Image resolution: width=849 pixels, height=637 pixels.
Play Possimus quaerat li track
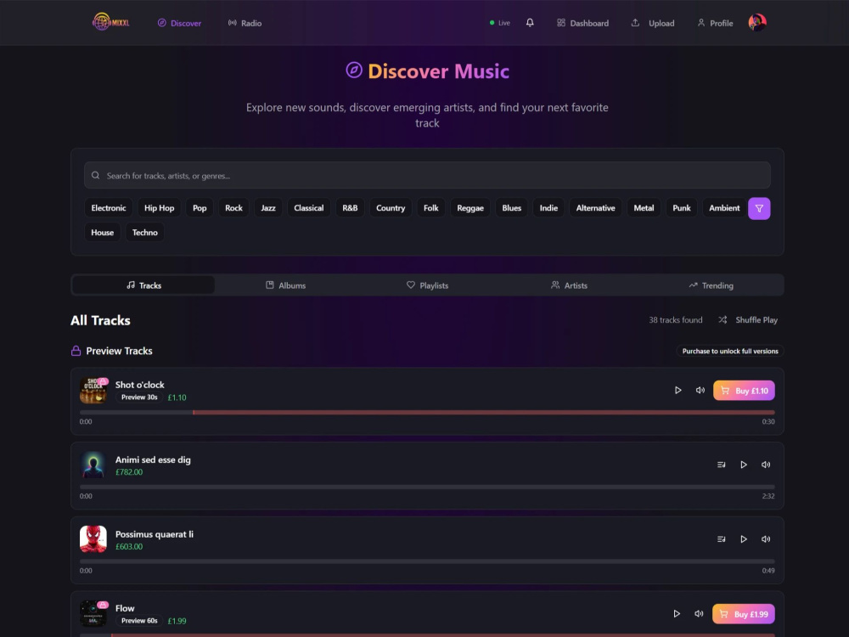[x=744, y=539]
